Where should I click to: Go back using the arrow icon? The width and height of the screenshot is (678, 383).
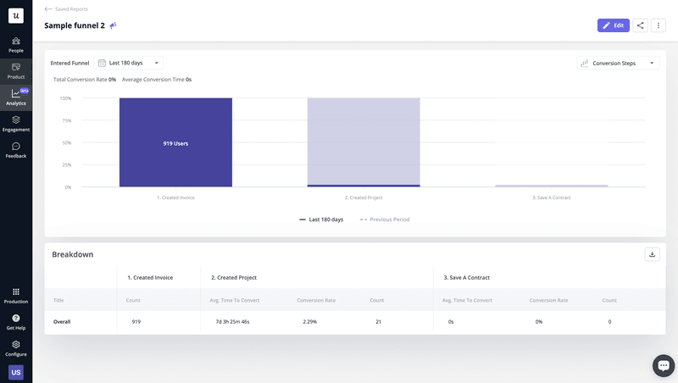coord(48,9)
